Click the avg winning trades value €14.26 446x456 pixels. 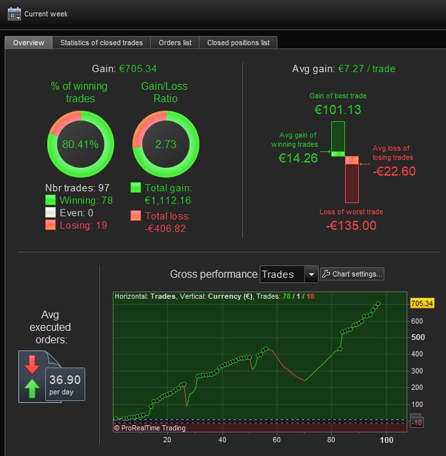coord(298,158)
